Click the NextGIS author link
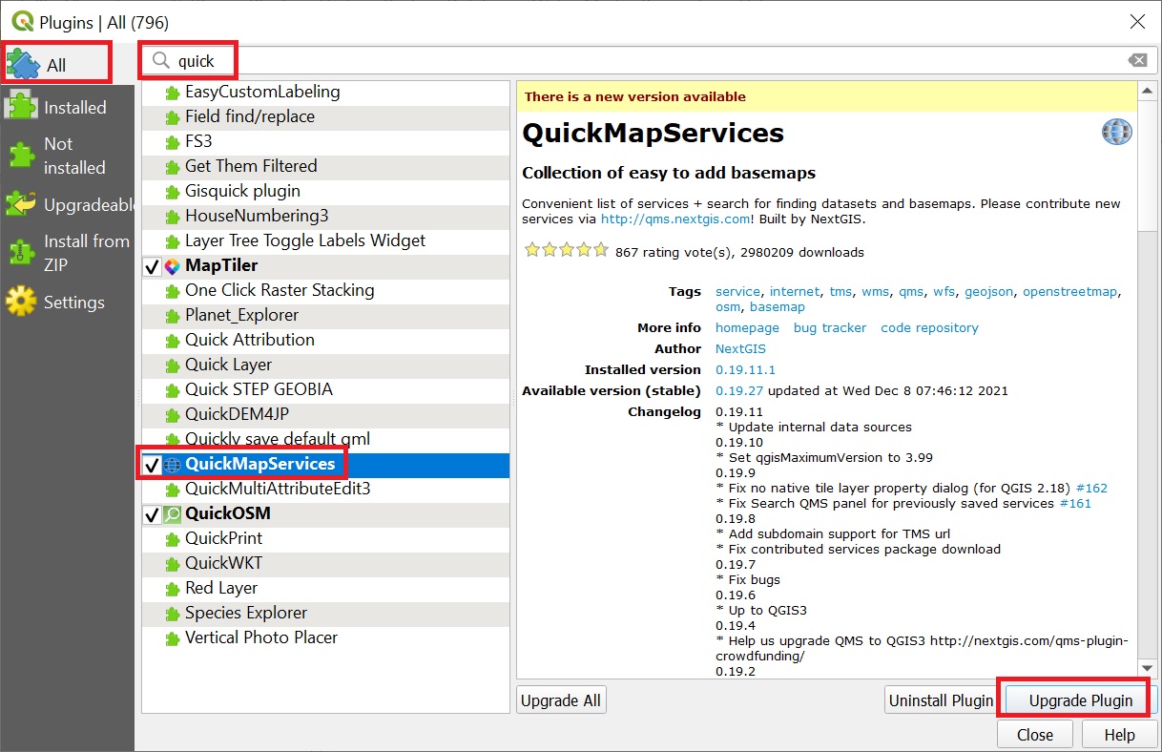This screenshot has height=752, width=1162. pyautogui.click(x=740, y=348)
